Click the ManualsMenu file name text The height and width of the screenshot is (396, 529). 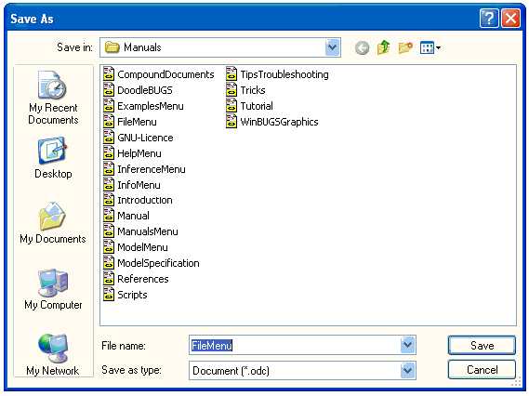click(x=148, y=231)
